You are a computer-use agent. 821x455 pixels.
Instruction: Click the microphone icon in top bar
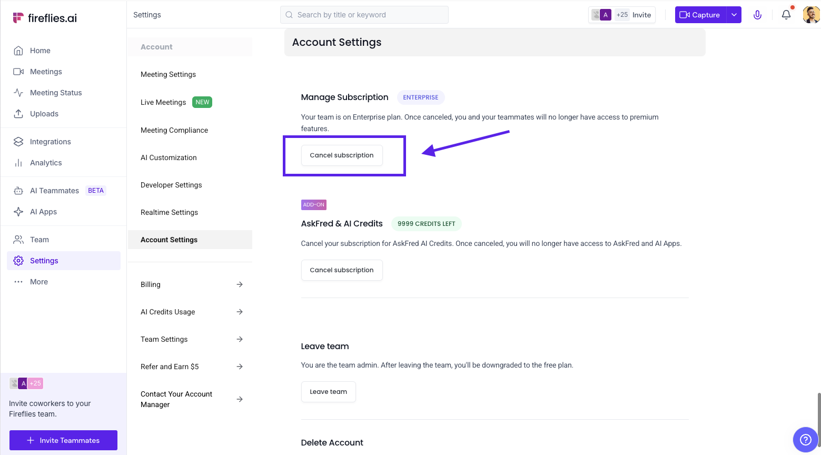757,15
